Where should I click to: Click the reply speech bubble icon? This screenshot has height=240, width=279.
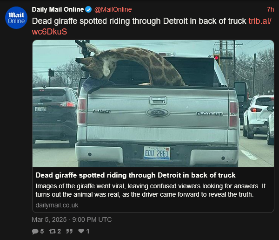point(35,231)
